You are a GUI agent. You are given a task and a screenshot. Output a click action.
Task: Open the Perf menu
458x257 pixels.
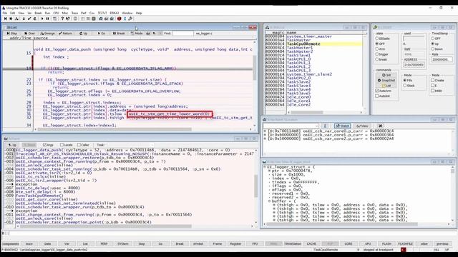pos(84,13)
